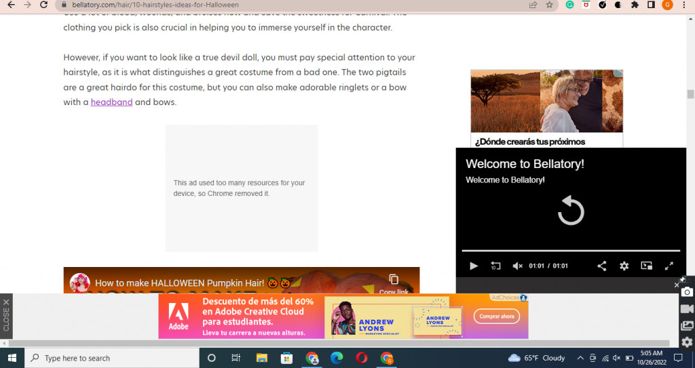This screenshot has width=695, height=368.
Task: Go back to the previous page
Action: coord(11,5)
